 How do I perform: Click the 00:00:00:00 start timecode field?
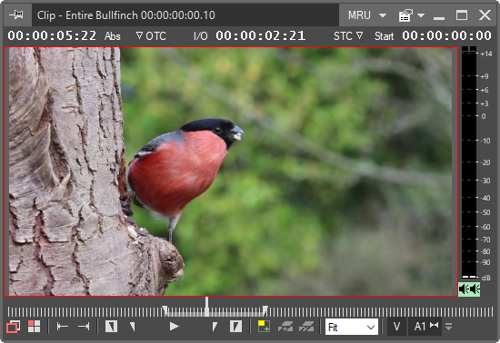[x=446, y=35]
